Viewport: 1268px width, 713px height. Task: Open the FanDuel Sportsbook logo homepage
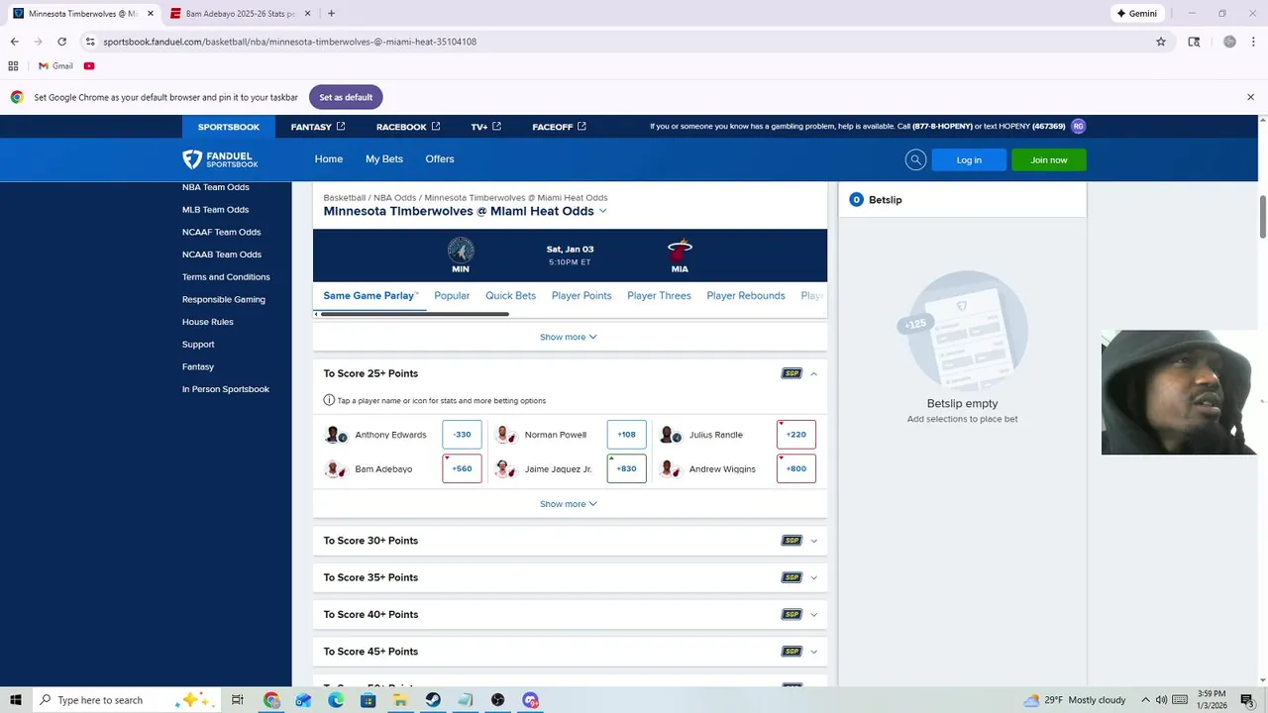(220, 159)
